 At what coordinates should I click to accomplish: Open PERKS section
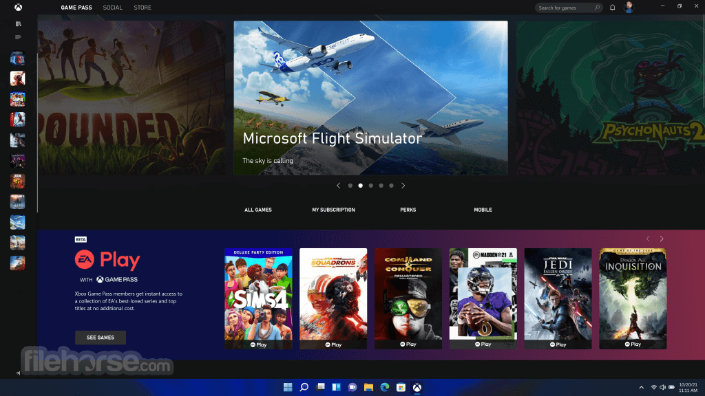click(408, 210)
